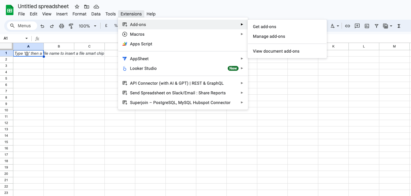Click the Add-ons grid-plus icon

click(x=125, y=24)
